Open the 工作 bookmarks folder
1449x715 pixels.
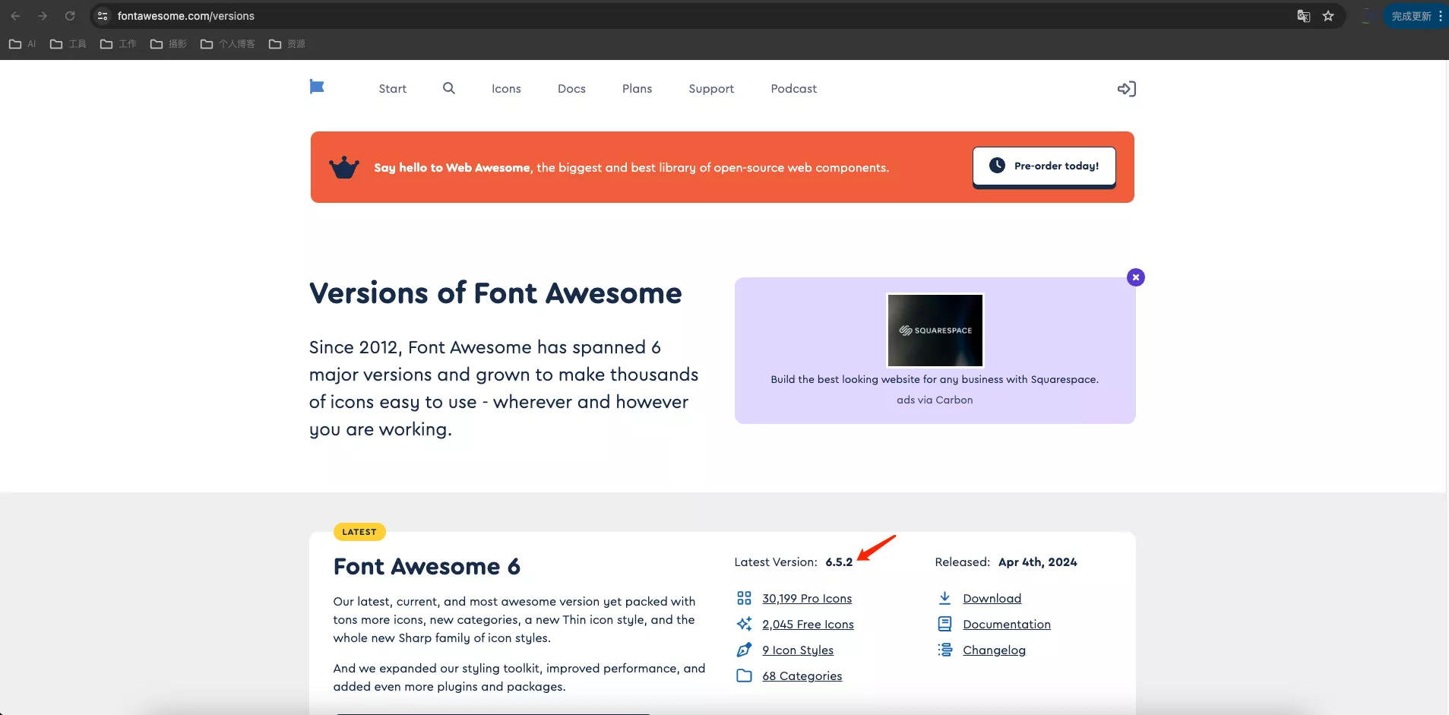point(119,44)
